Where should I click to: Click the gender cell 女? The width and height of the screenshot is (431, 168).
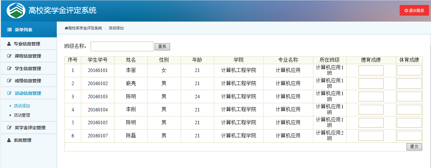[x=164, y=70]
